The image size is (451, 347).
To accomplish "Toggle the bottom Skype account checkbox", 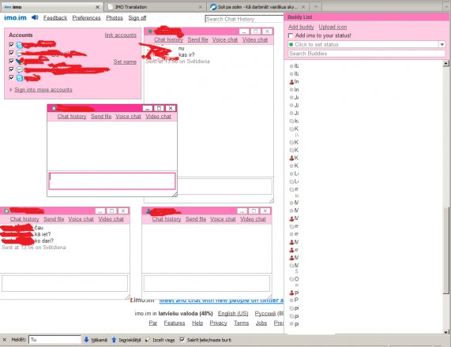I will tap(11, 77).
